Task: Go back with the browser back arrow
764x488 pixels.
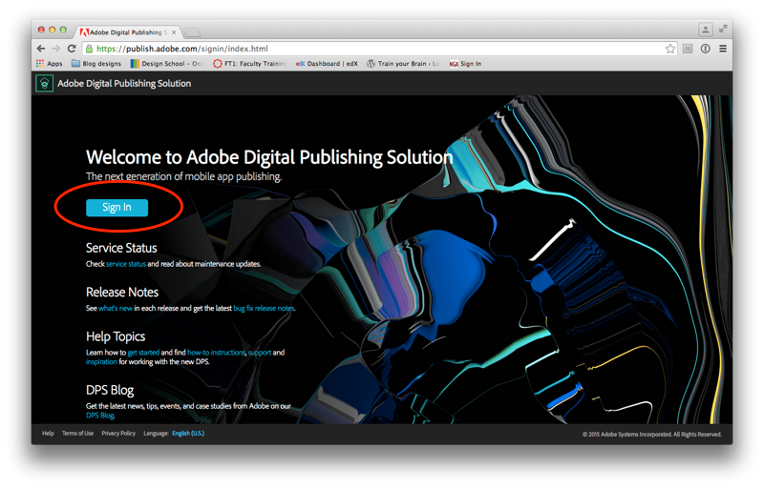Action: coord(41,49)
